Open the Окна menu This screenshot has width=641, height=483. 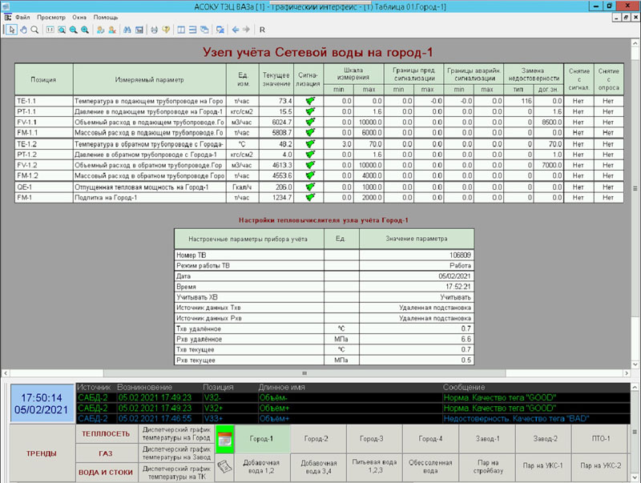79,17
